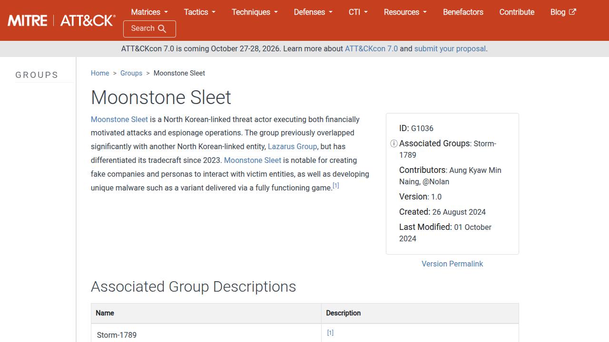This screenshot has height=342, width=609.
Task: Click the Moonstone Sleet page title
Action: [161, 97]
